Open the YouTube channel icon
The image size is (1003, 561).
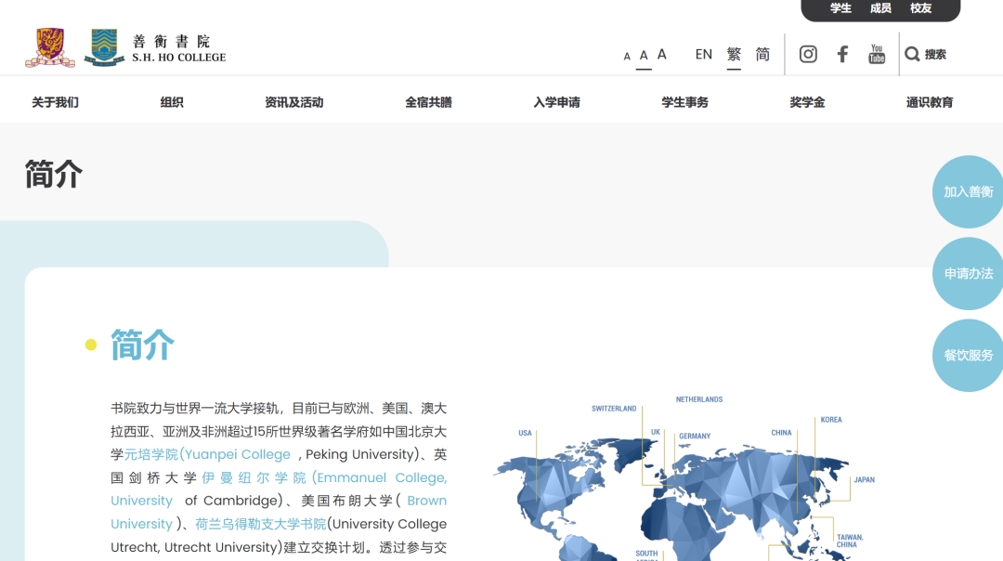pyautogui.click(x=877, y=54)
